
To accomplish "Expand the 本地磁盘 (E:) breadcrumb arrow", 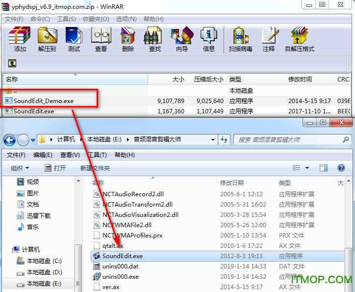I will 128,139.
